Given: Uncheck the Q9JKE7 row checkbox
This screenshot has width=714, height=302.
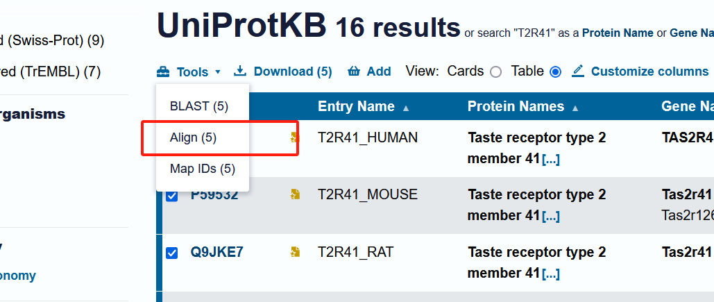Looking at the screenshot, I should click(171, 253).
